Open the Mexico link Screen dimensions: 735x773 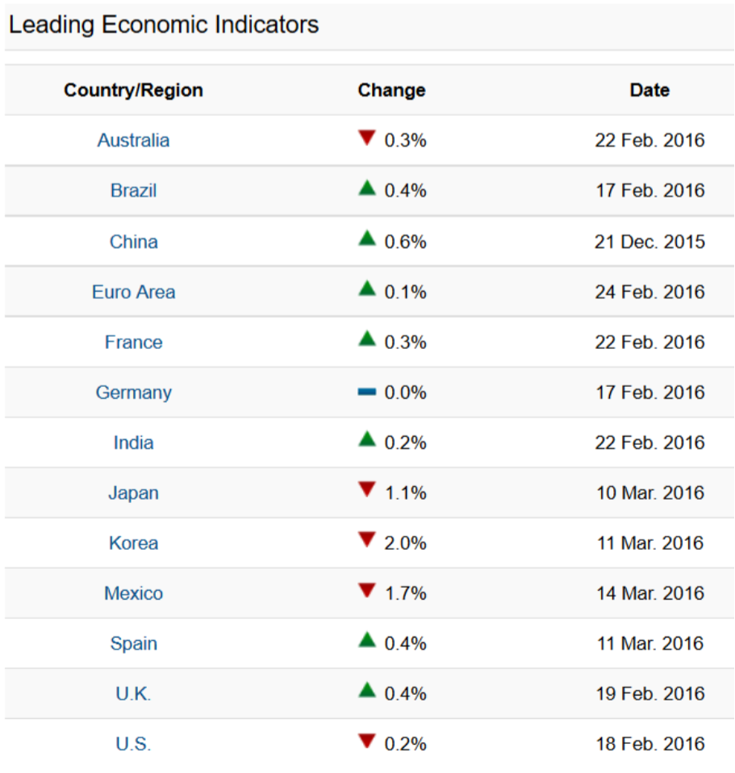click(133, 593)
